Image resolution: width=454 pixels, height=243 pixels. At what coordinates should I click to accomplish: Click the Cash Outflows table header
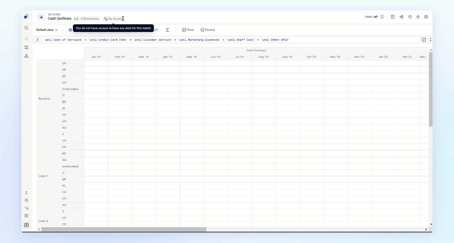coord(256,50)
